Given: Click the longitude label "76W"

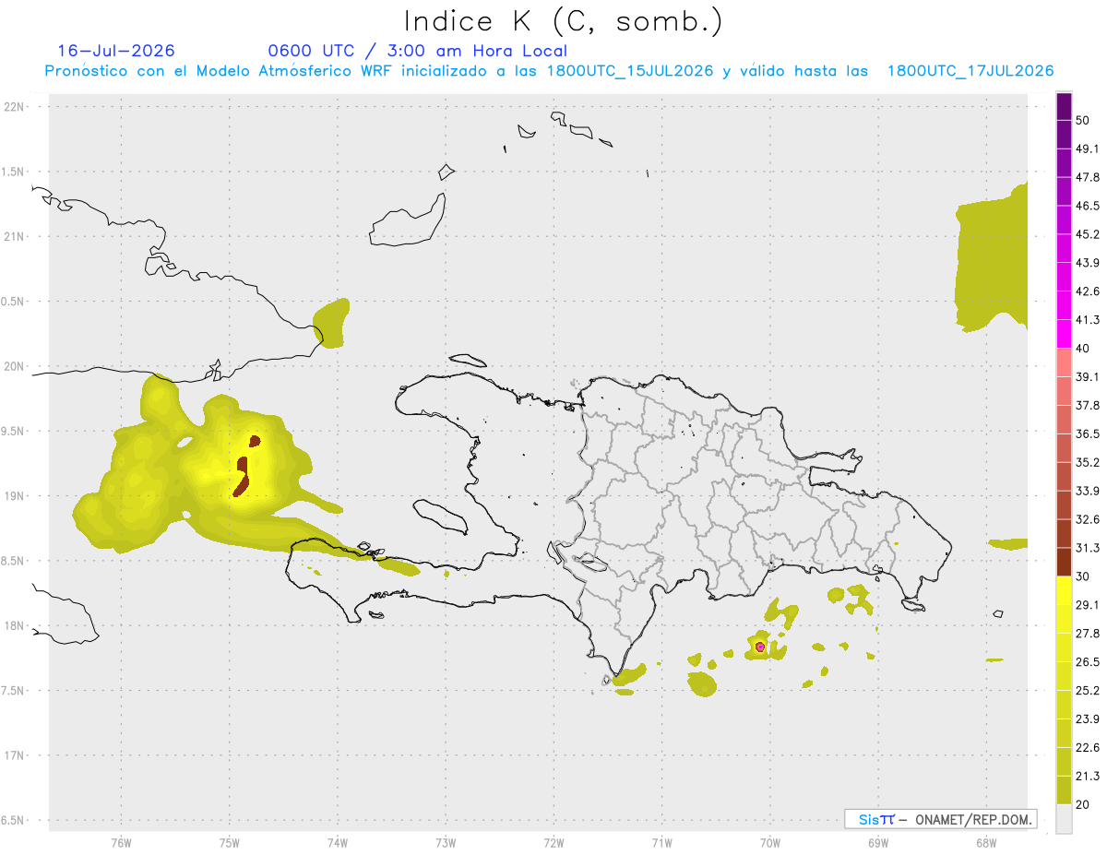Looking at the screenshot, I should [x=121, y=844].
